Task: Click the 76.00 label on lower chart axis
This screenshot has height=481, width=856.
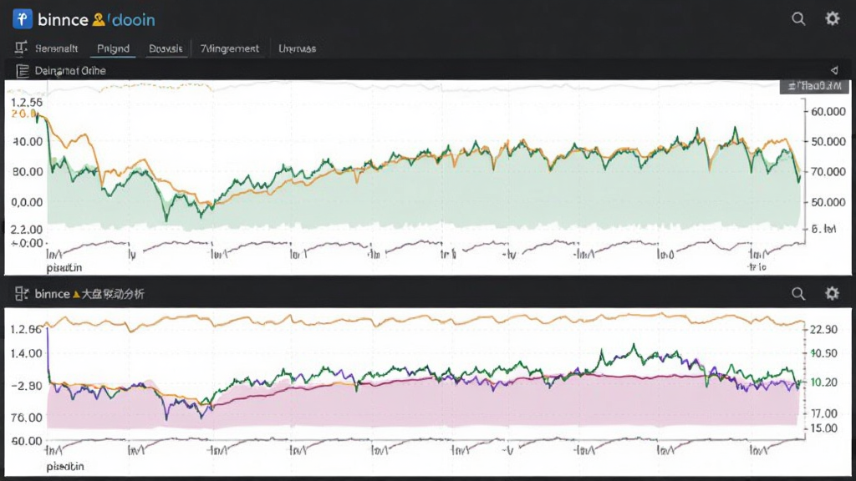Action: tap(26, 418)
